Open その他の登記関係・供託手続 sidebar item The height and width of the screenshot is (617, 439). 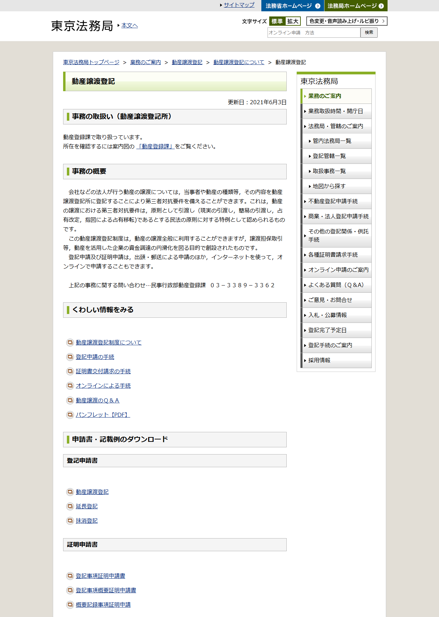coord(336,235)
